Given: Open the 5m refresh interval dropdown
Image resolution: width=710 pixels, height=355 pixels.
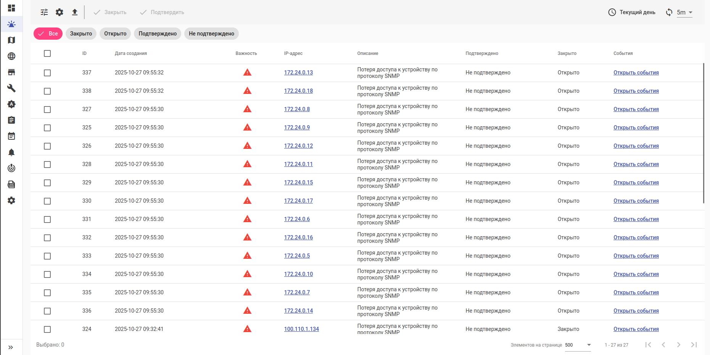Looking at the screenshot, I should pos(685,12).
